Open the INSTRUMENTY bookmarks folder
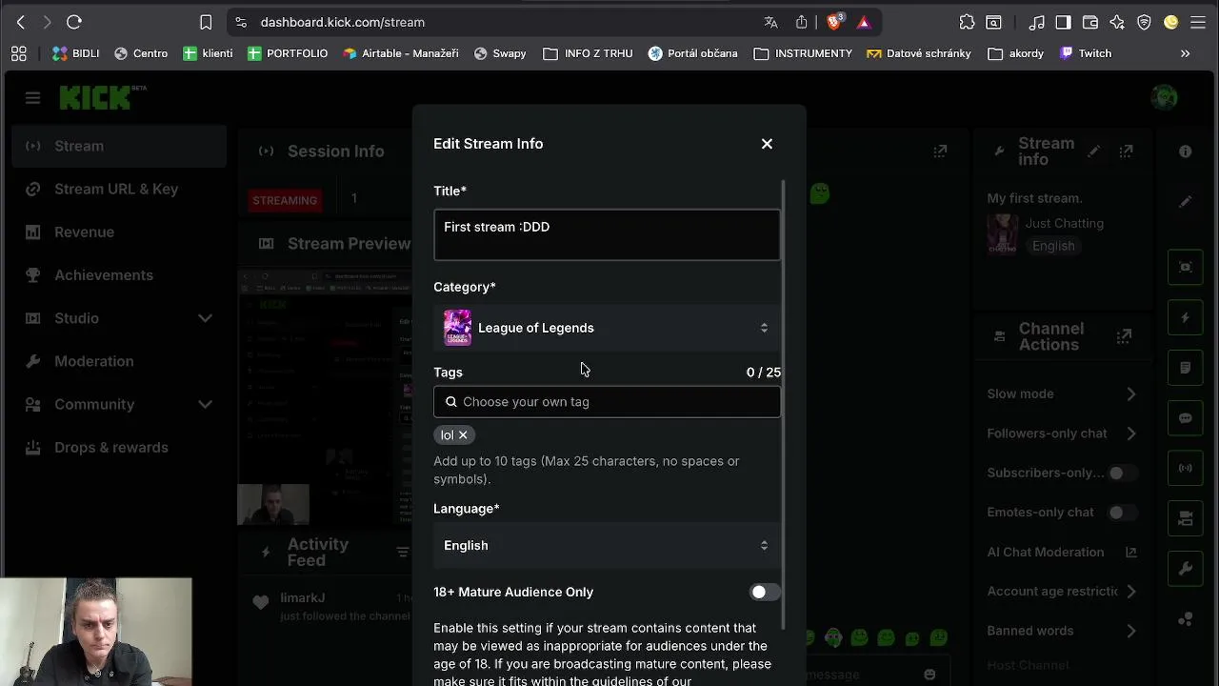 pyautogui.click(x=803, y=53)
